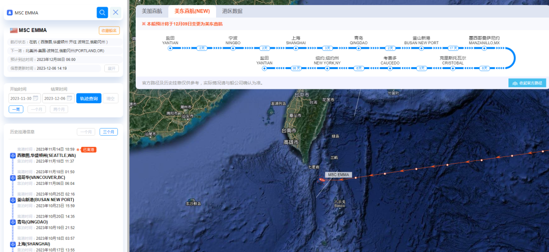549x252 pixels.
Task: Click the 轨迹查询 button
Action: [89, 99]
